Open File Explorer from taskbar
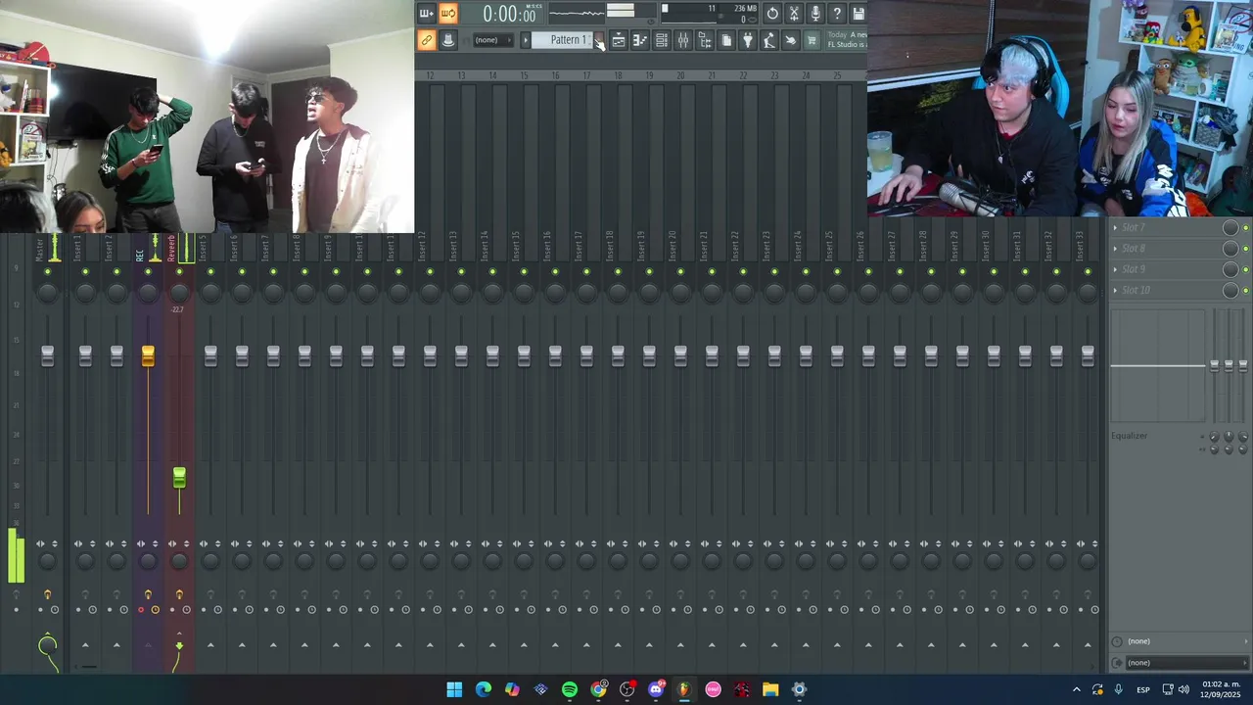1253x705 pixels. pyautogui.click(x=770, y=689)
